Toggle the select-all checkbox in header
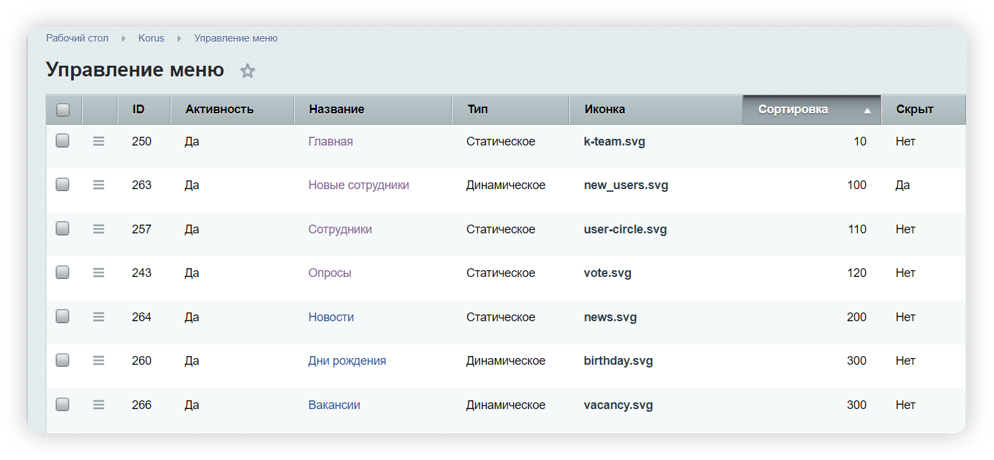994x460 pixels. tap(63, 110)
